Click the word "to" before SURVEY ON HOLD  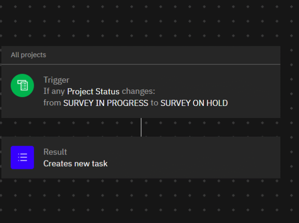tap(154, 103)
